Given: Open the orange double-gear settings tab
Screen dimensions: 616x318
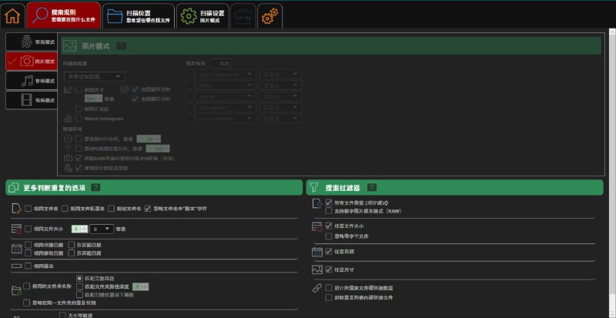Looking at the screenshot, I should 269,16.
